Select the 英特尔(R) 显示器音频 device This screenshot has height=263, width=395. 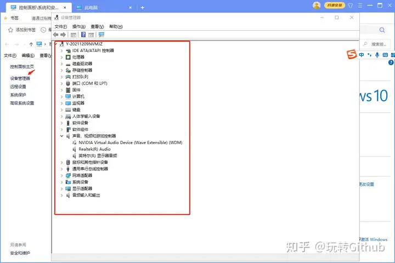(98, 156)
